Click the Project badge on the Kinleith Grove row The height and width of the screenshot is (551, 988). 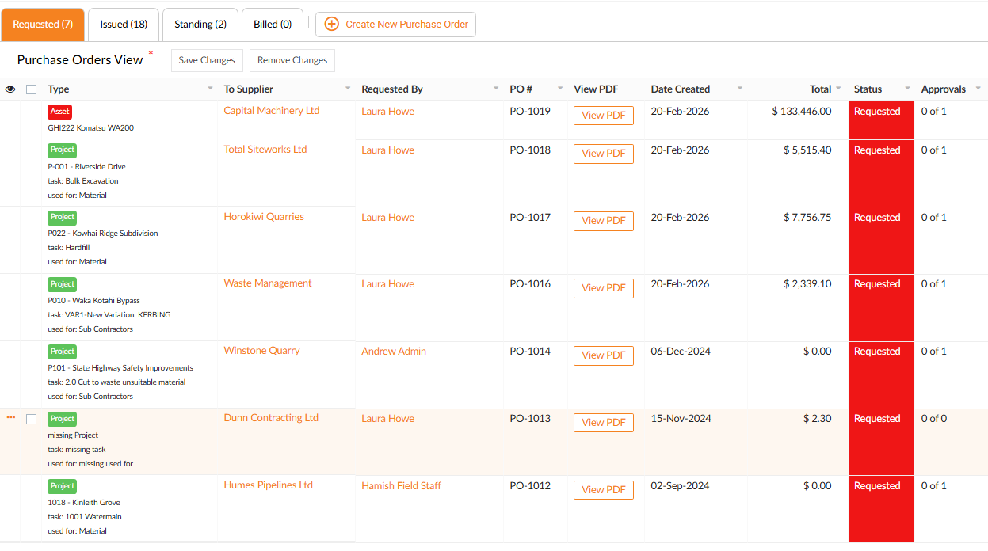(63, 486)
